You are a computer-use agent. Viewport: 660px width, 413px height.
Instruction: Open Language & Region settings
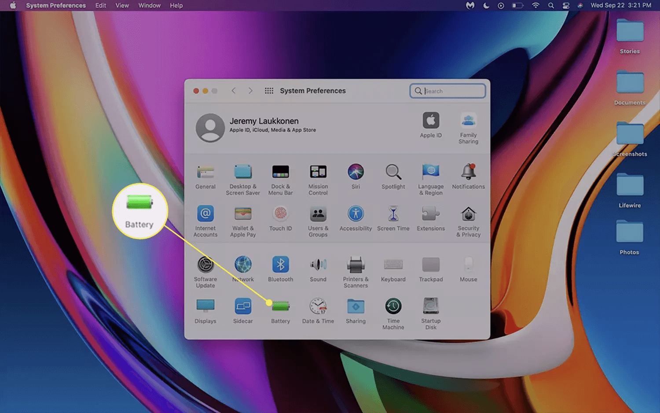click(431, 180)
